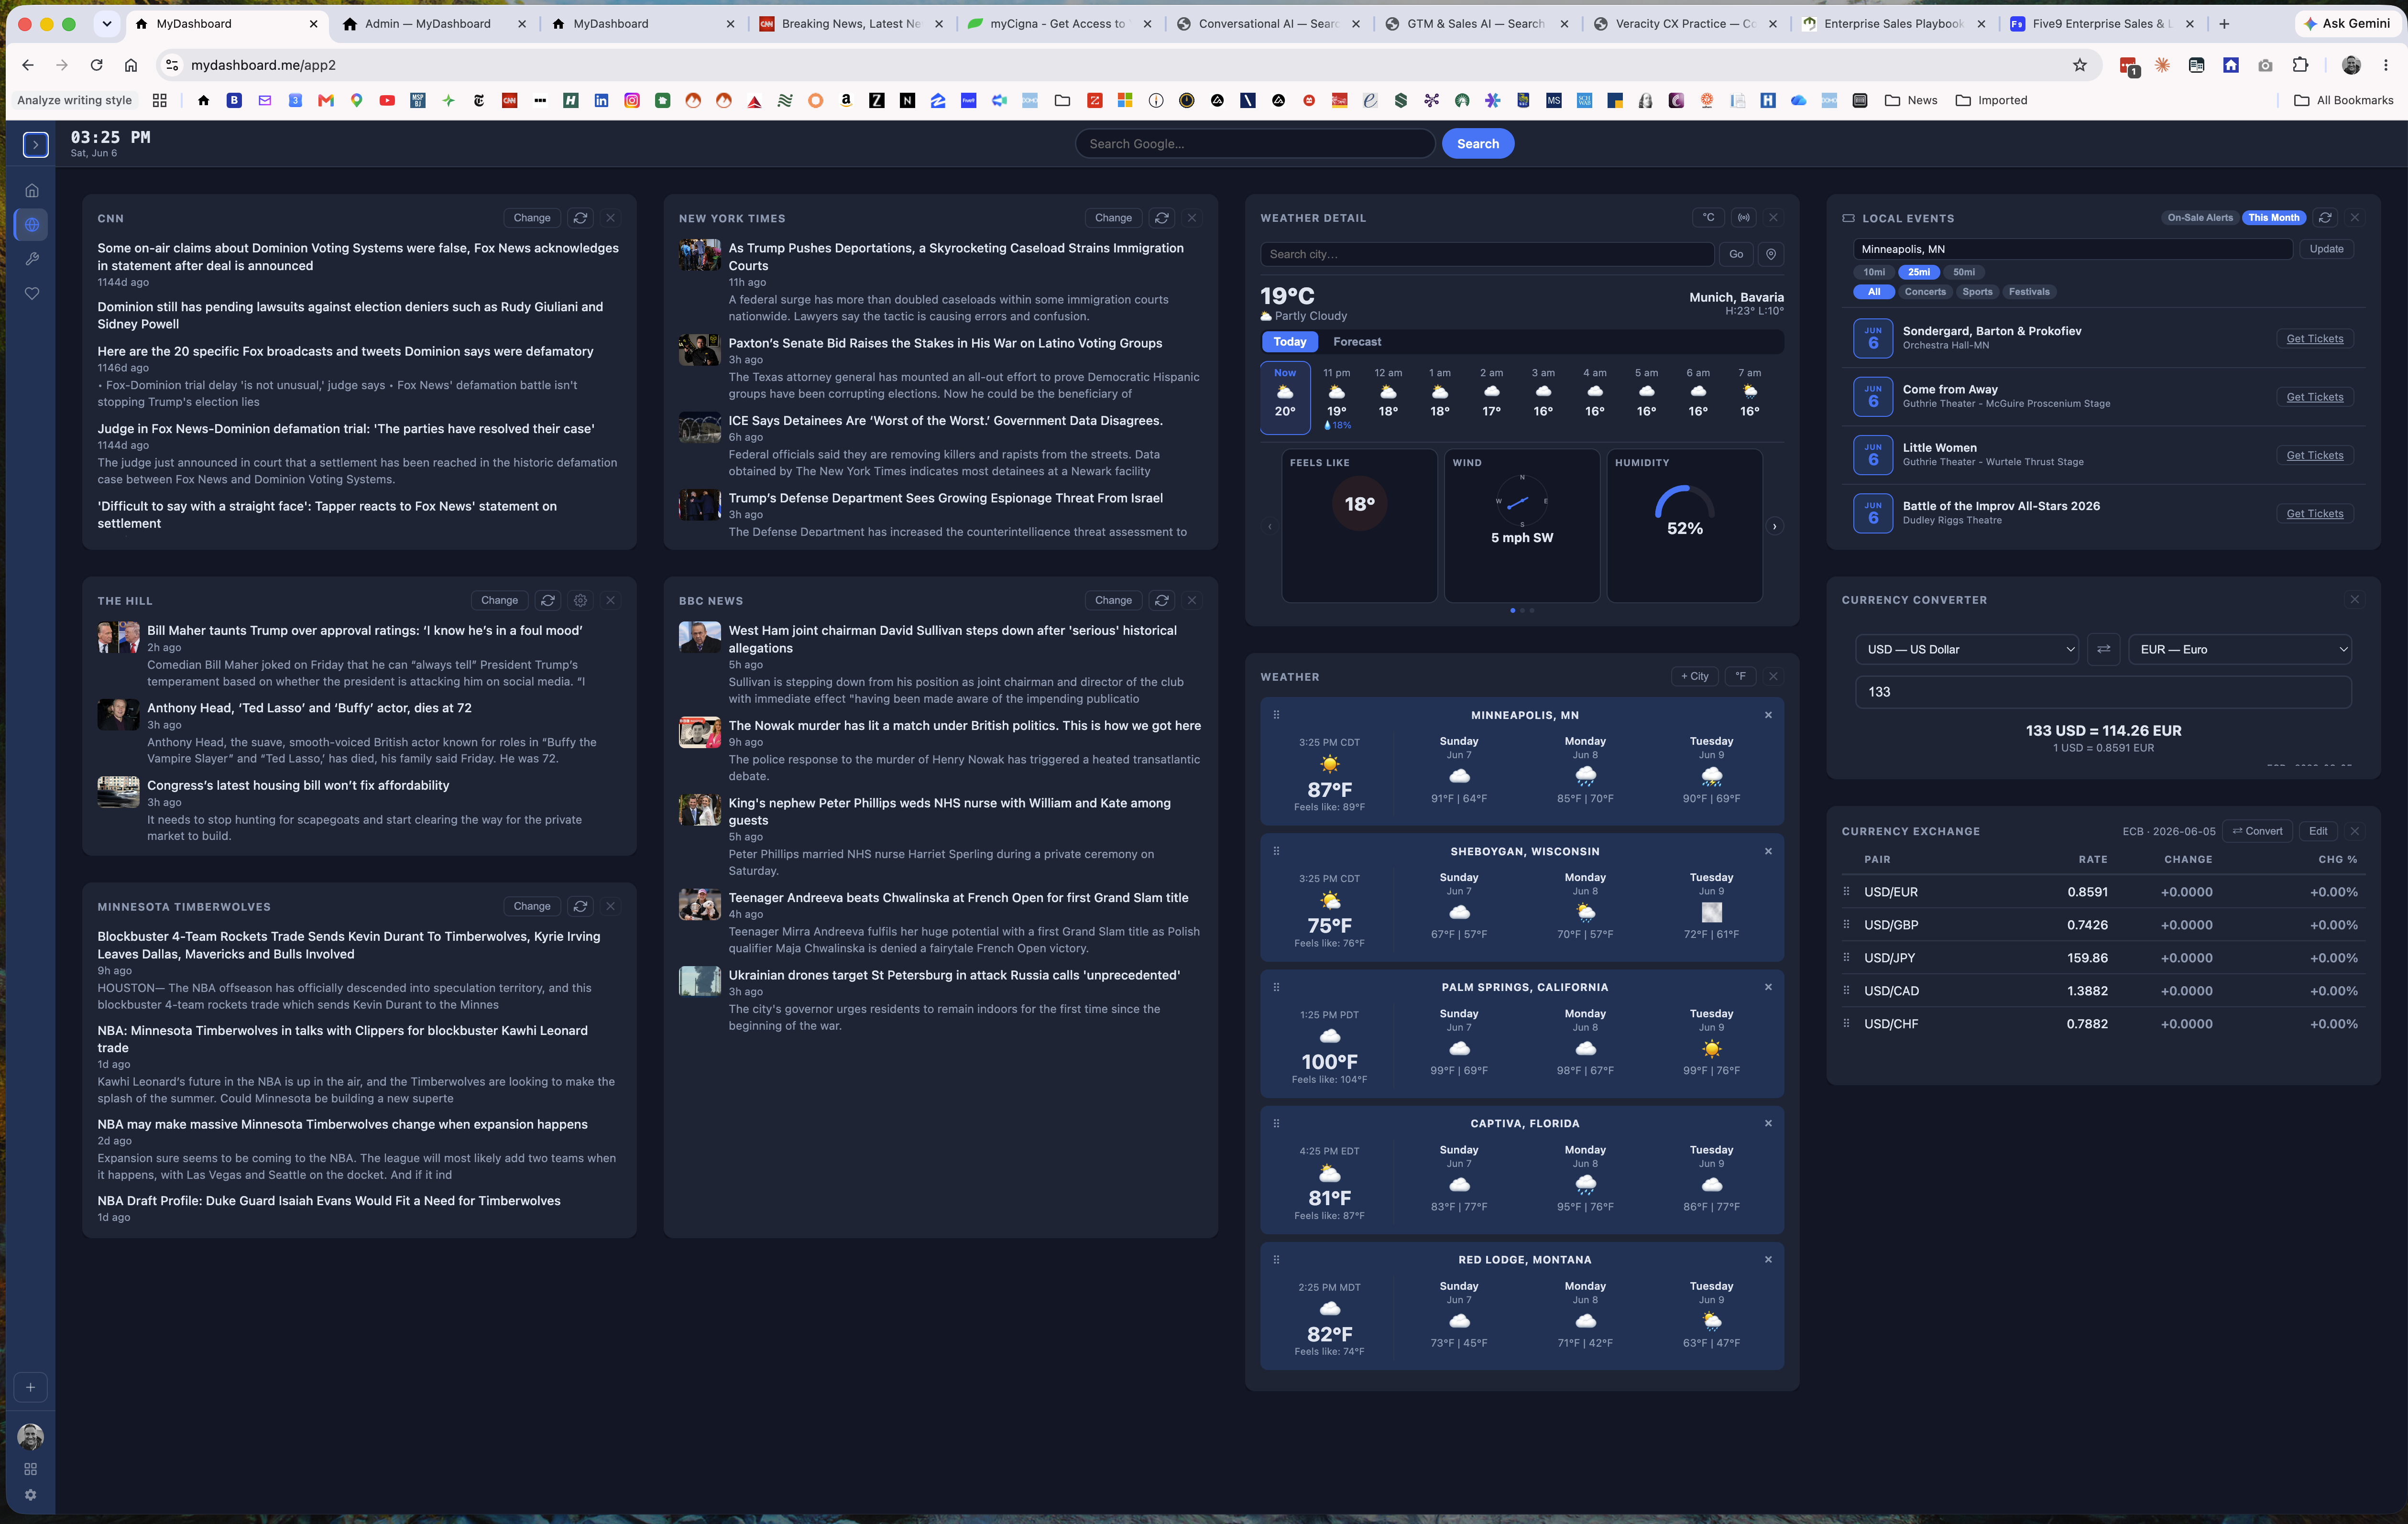Screen dimensions: 2408x1524
Task: Open the Imported bookmarks folder
Action: [1991, 100]
